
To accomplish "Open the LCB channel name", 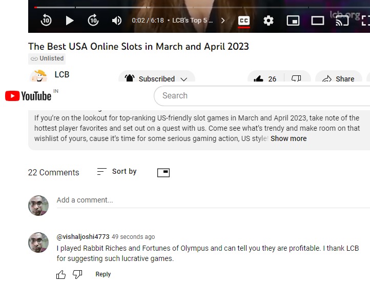I will [62, 74].
